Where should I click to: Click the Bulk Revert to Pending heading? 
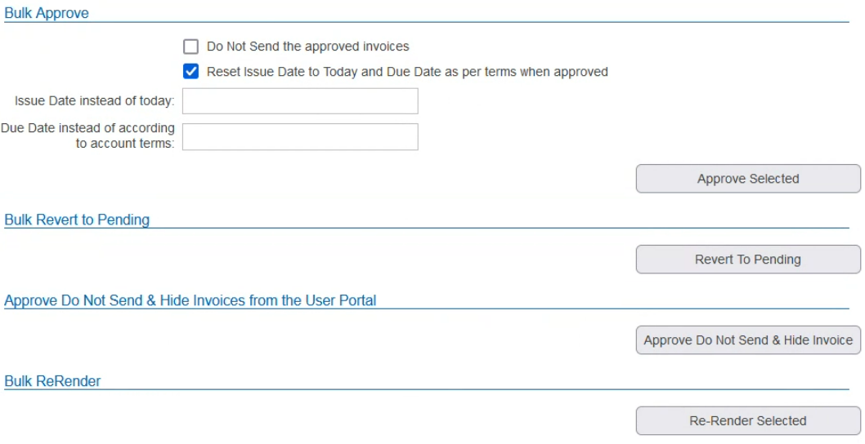[77, 220]
